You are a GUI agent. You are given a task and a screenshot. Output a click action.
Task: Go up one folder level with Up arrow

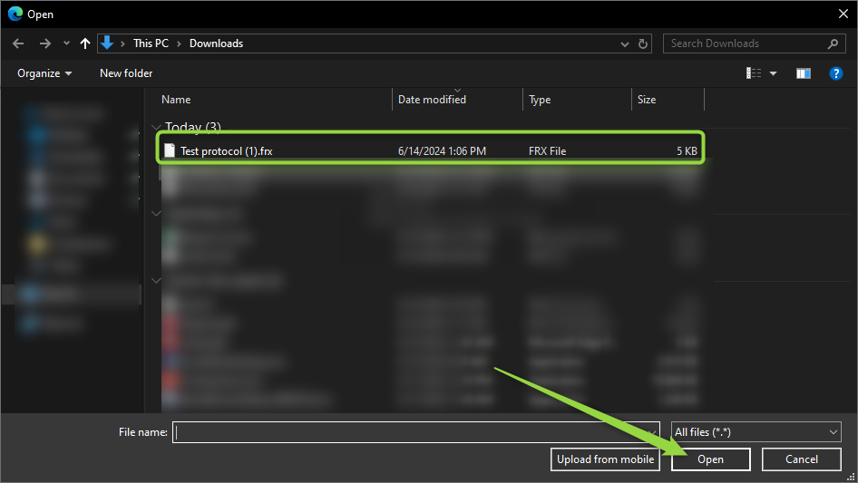click(85, 43)
